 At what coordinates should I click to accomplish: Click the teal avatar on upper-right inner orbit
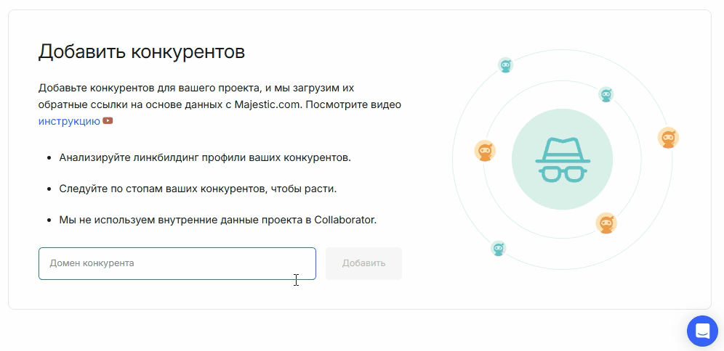(x=606, y=94)
